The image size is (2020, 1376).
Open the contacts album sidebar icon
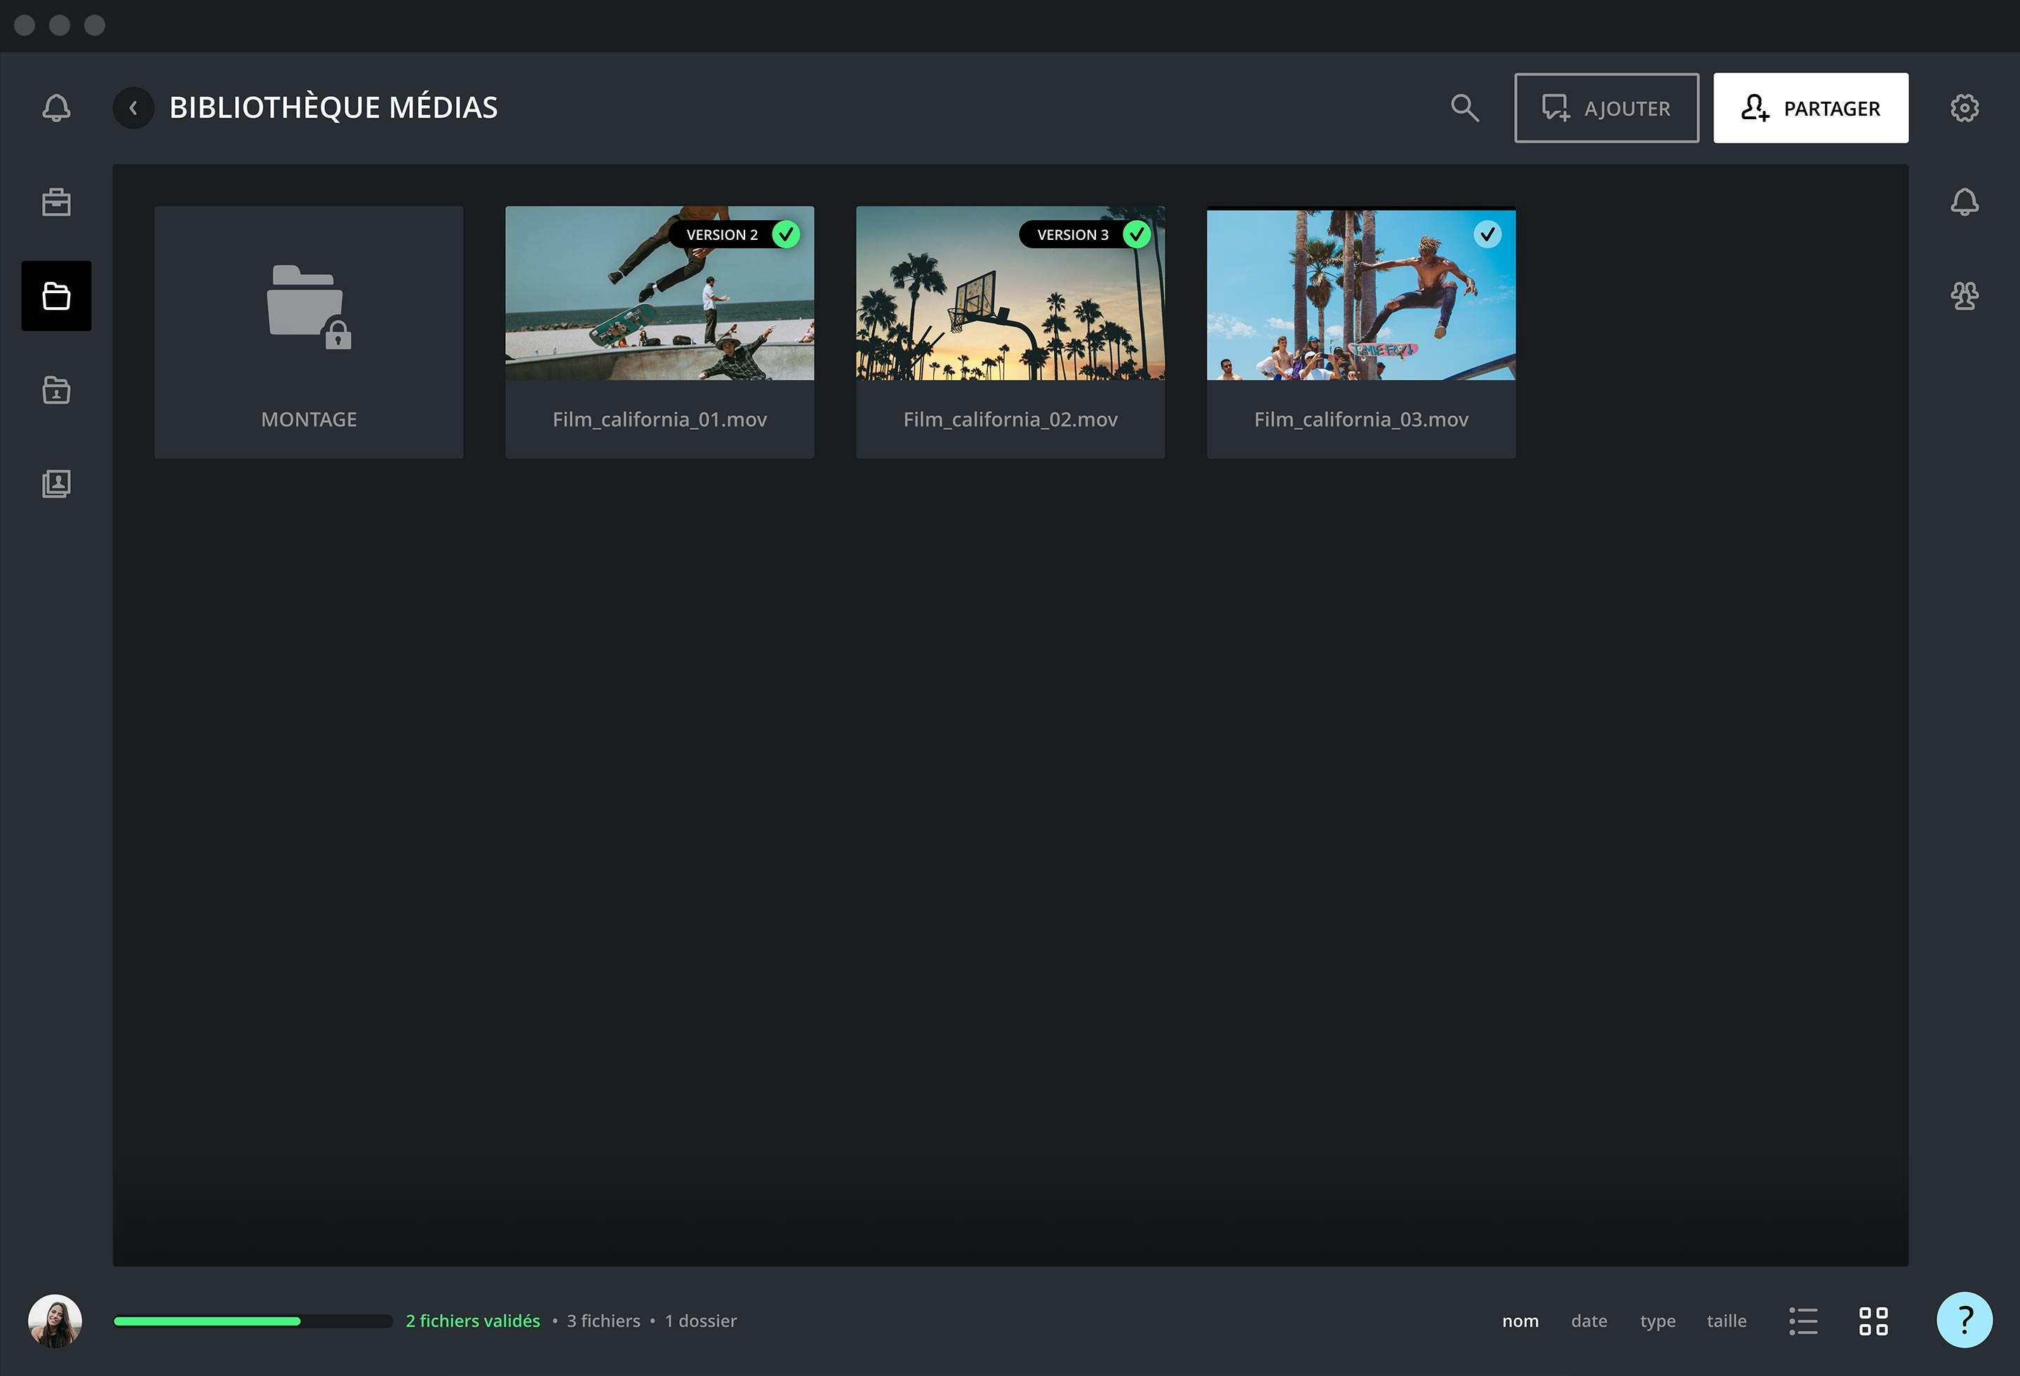[57, 484]
